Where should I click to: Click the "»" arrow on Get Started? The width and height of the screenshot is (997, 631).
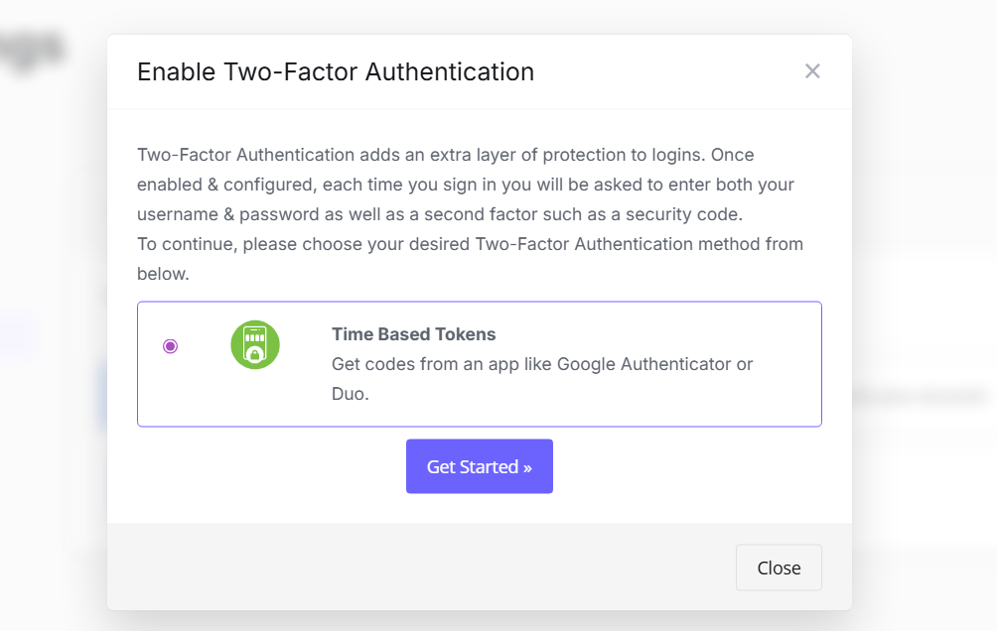coord(527,467)
